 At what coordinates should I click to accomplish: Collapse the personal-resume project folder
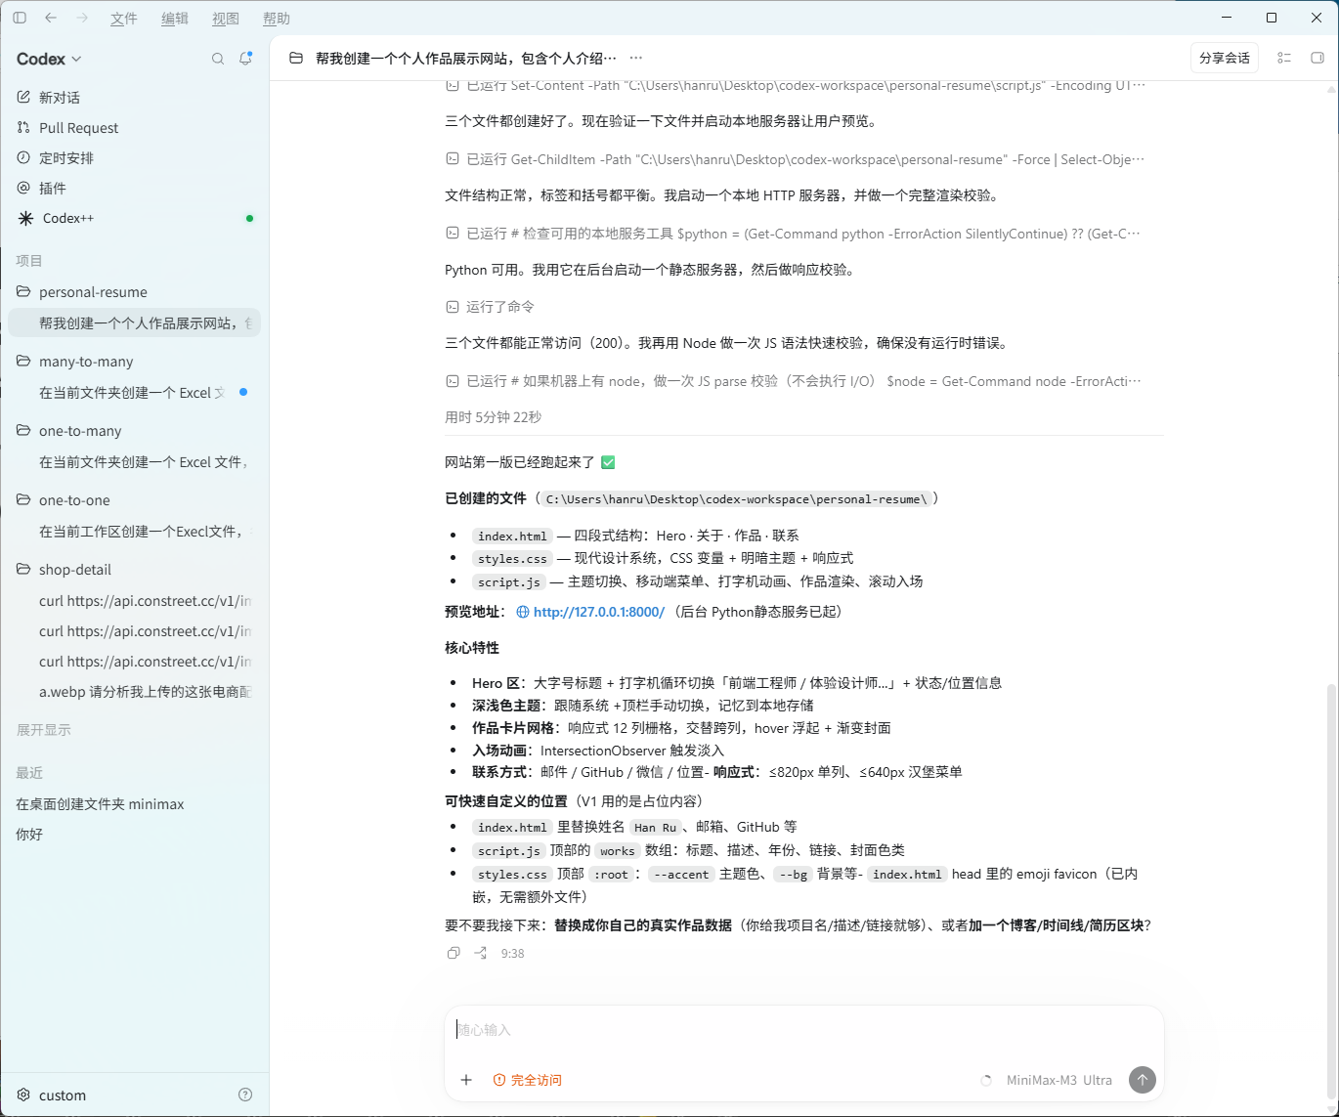[134, 291]
